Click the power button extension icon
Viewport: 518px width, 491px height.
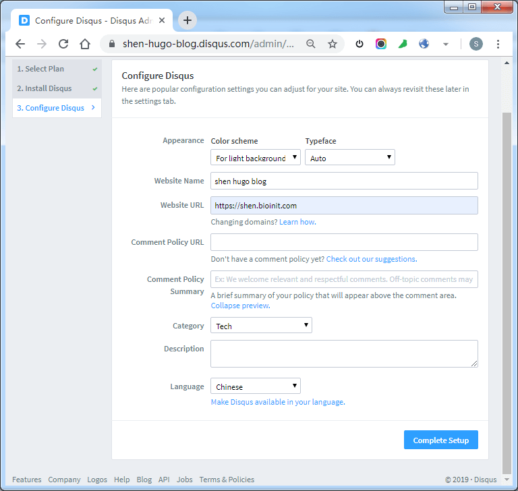pos(359,44)
